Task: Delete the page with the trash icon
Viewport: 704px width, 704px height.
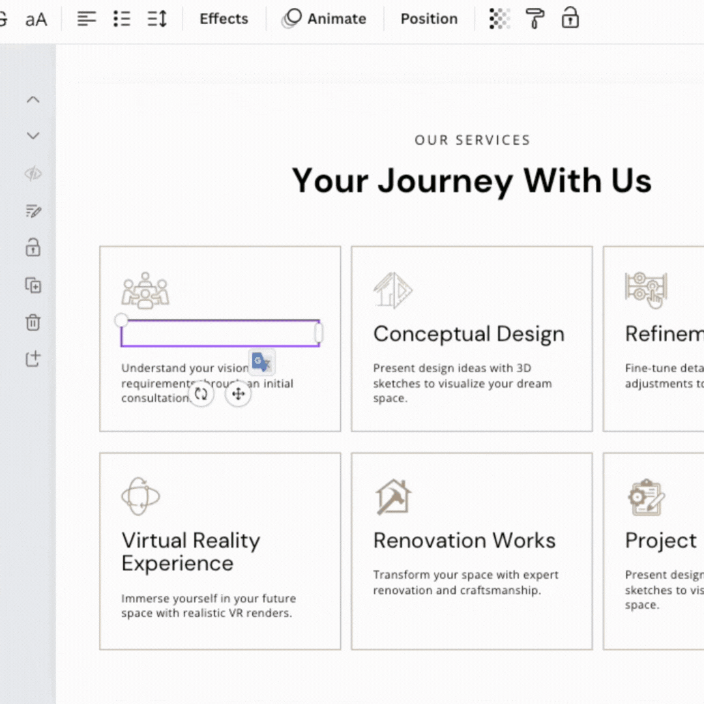Action: 33,322
